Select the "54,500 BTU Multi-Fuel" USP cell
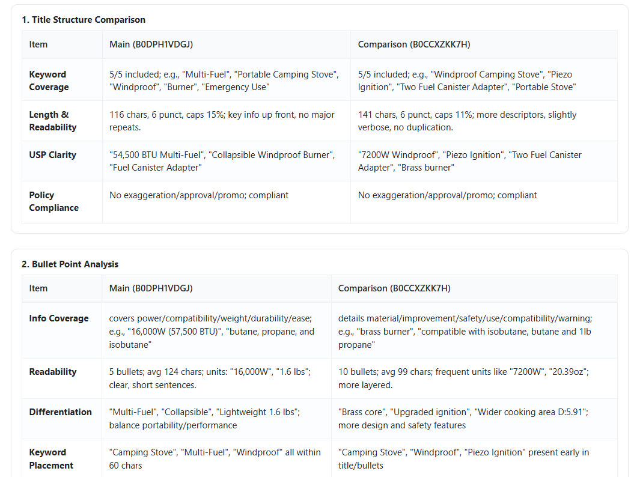The width and height of the screenshot is (637, 477). tap(220, 161)
